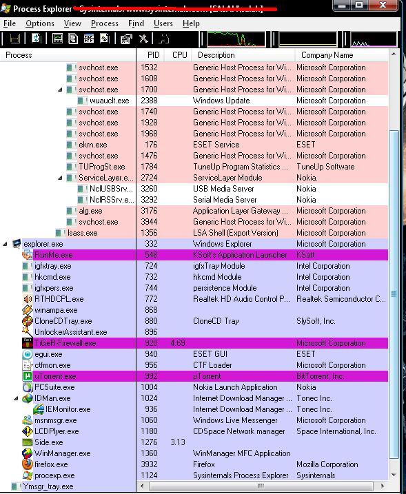Click the Save toolbar icon
Viewport: 406px width, 494px height.
click(x=14, y=39)
